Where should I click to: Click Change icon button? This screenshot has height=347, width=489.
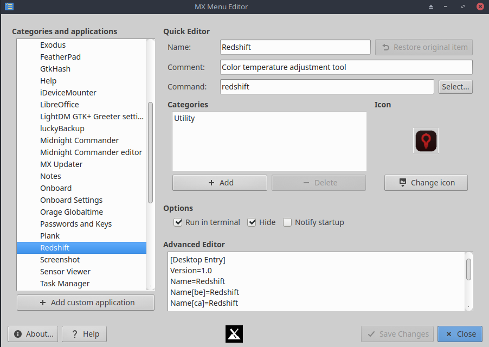426,183
